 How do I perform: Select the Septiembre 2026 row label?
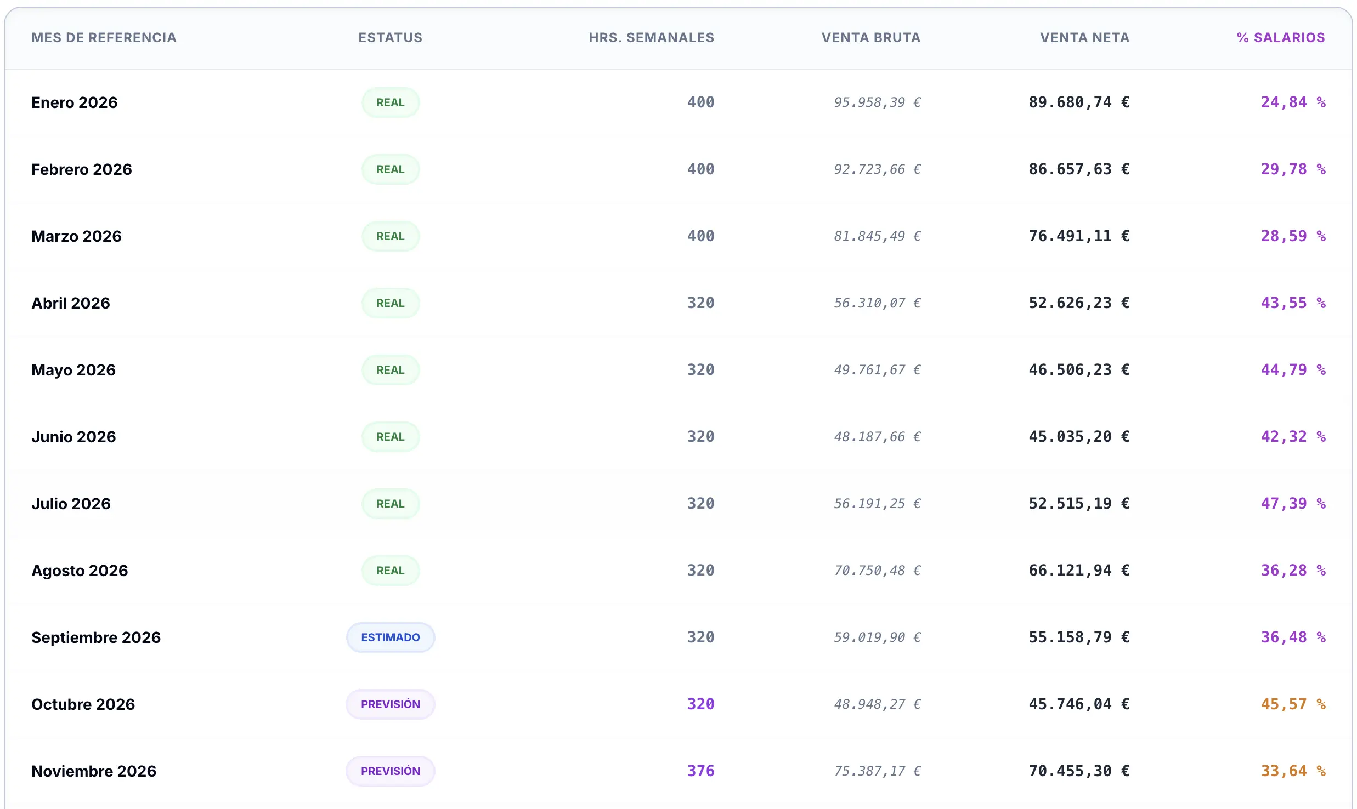[96, 637]
